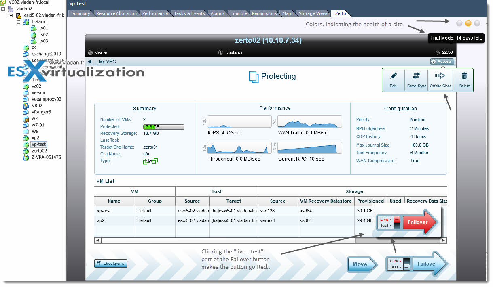Image resolution: width=493 pixels, height=287 pixels.
Task: Click the info icon beside vladan.fr
Action: [x=221, y=52]
